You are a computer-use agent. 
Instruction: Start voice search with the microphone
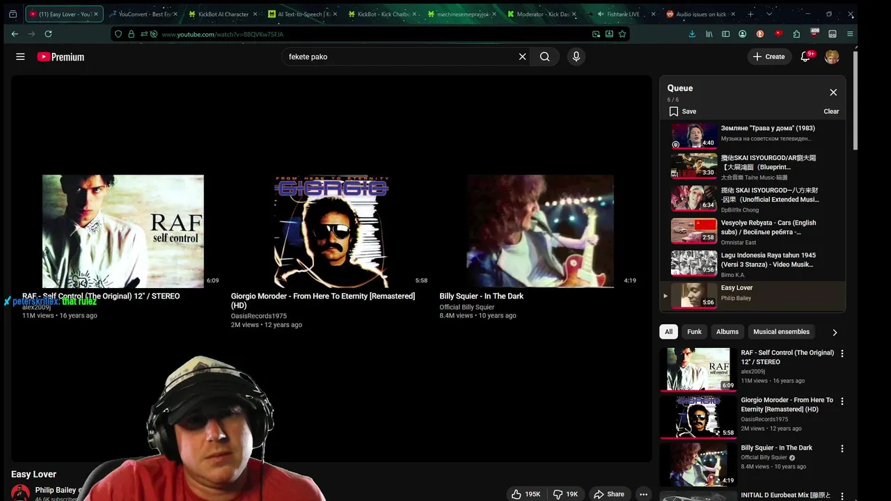[x=576, y=57]
